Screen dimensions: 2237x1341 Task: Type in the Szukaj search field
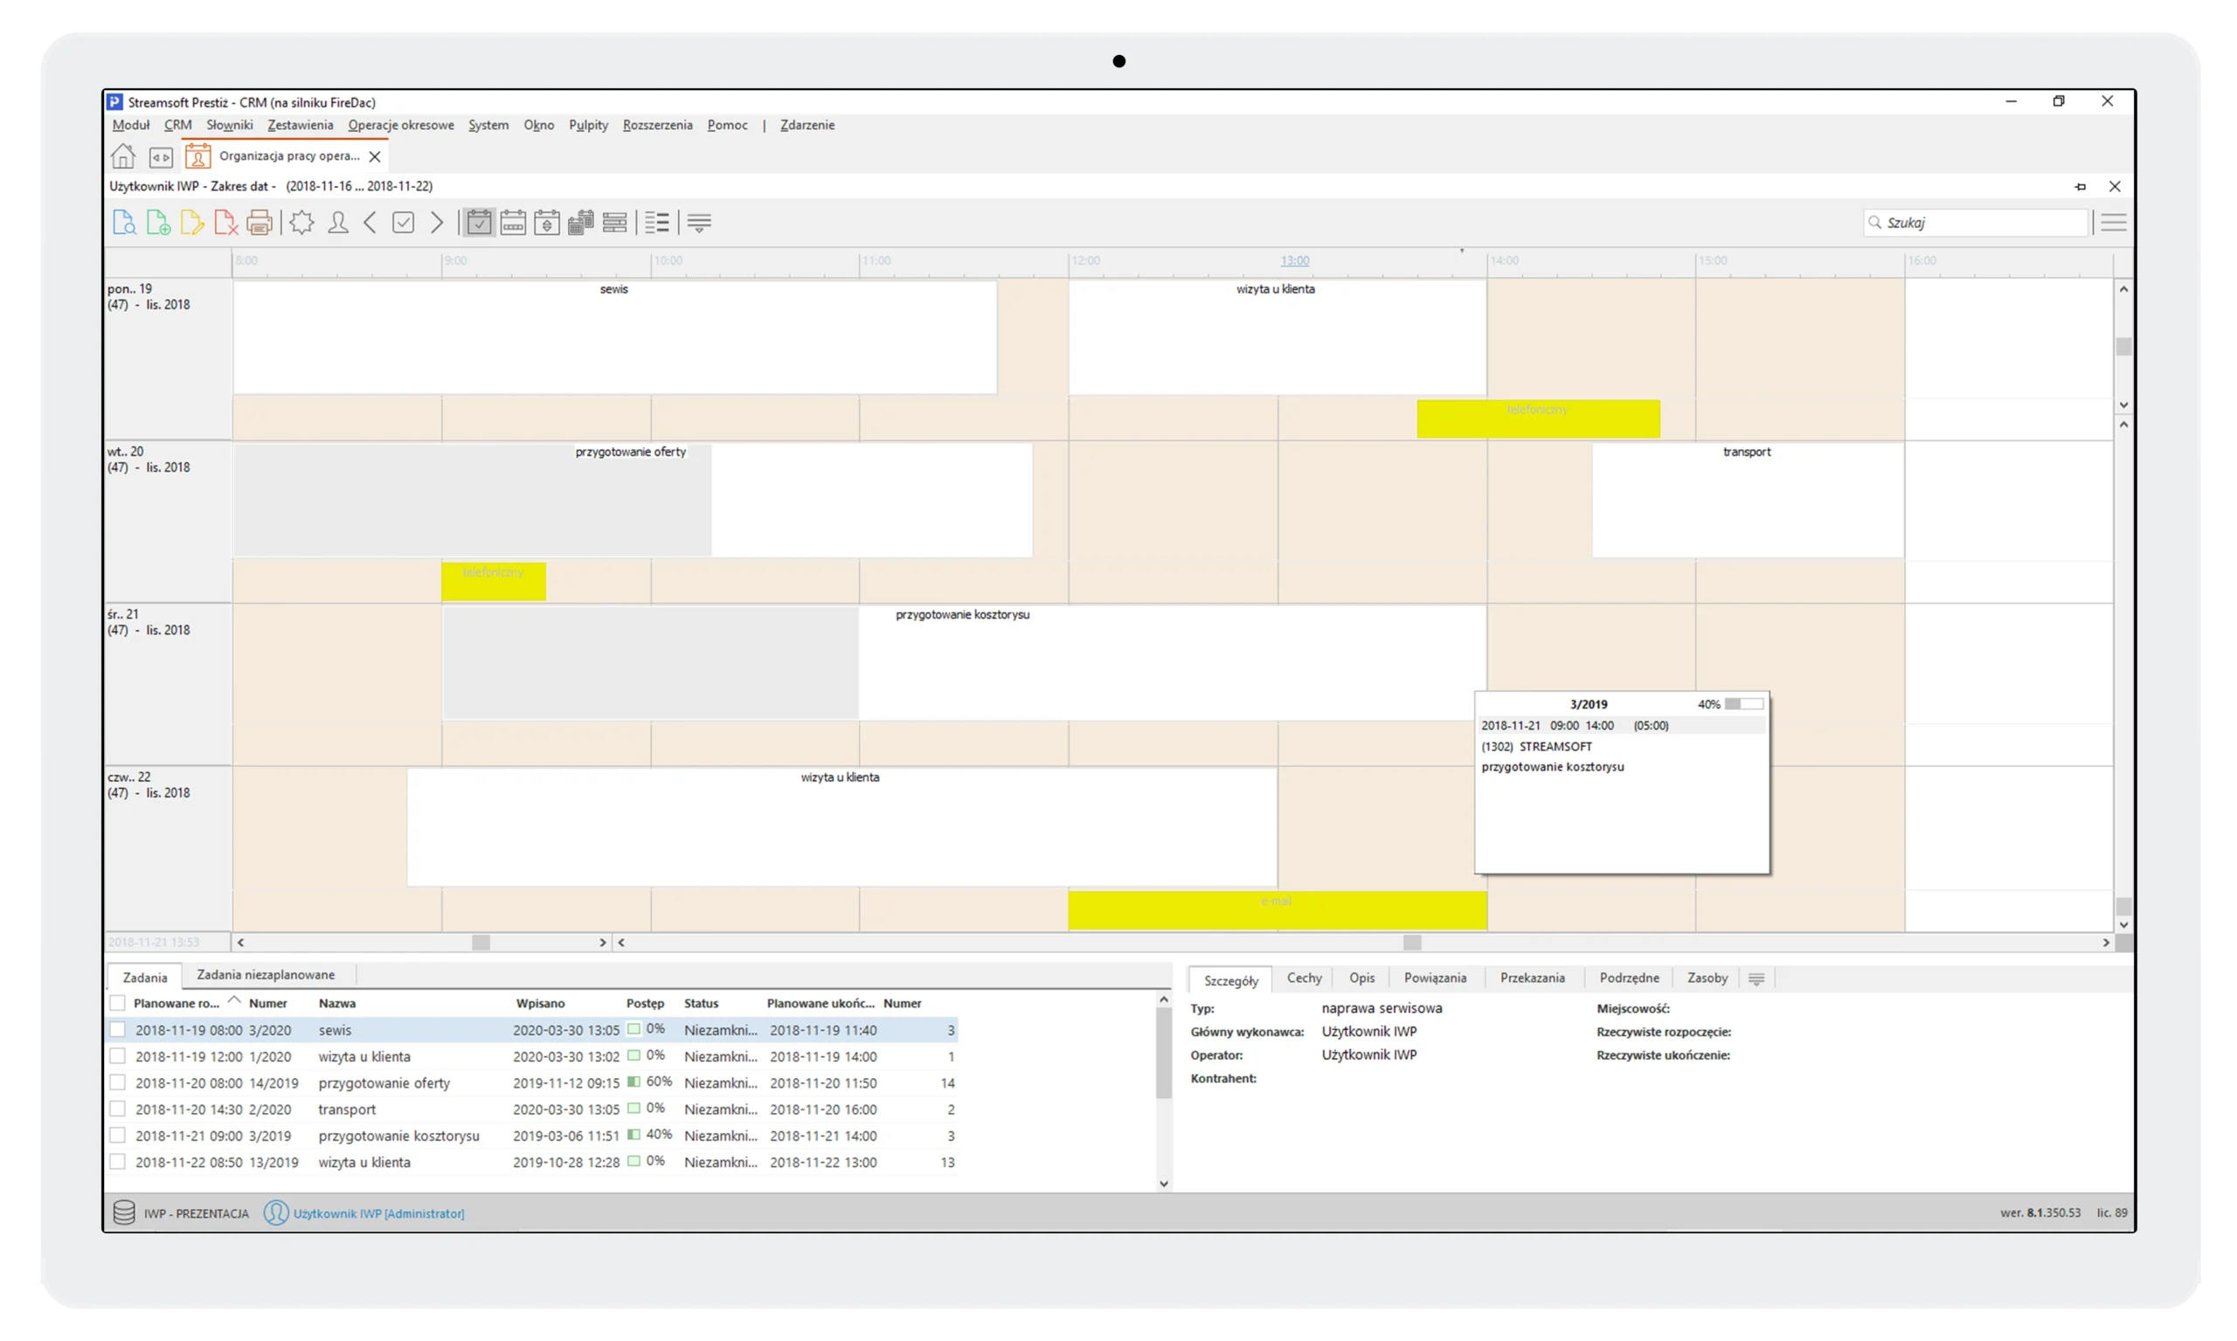click(1975, 222)
